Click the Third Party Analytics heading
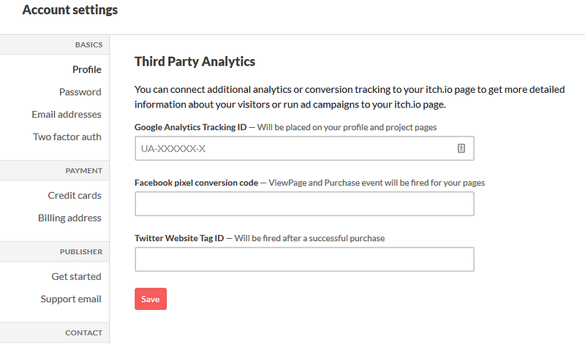585x344 pixels. (x=195, y=62)
